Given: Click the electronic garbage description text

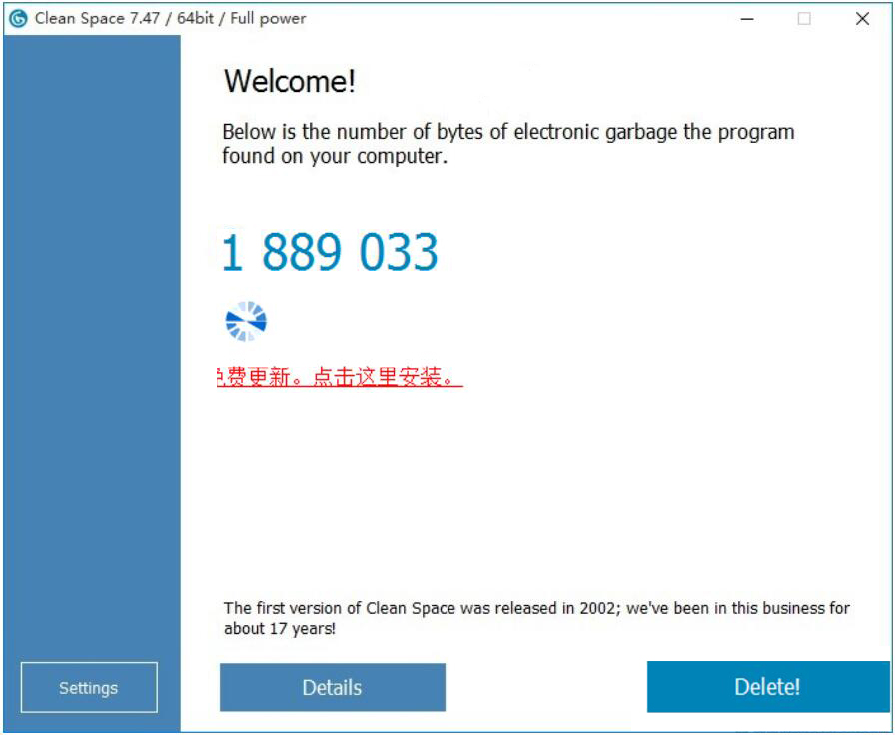Looking at the screenshot, I should (508, 144).
